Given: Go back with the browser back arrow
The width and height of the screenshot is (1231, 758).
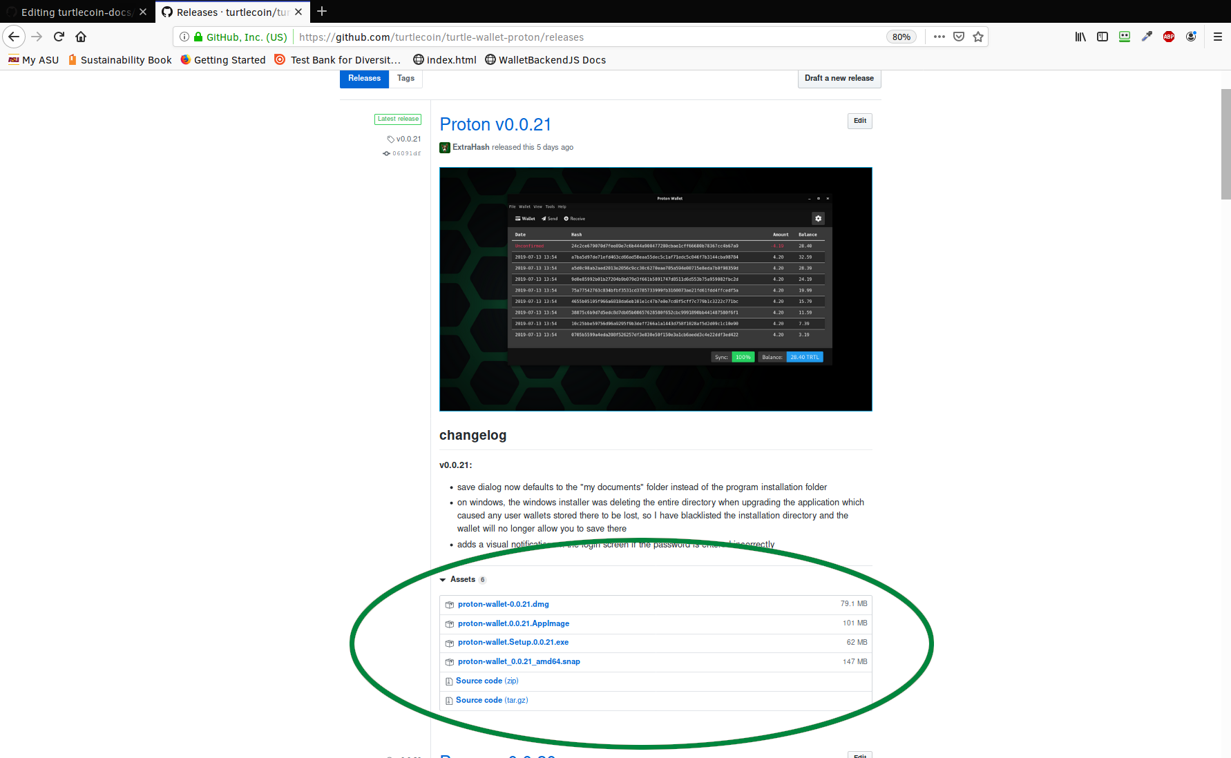Looking at the screenshot, I should pyautogui.click(x=14, y=37).
